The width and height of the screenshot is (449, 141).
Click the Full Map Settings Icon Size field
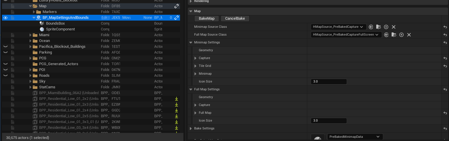329,121
